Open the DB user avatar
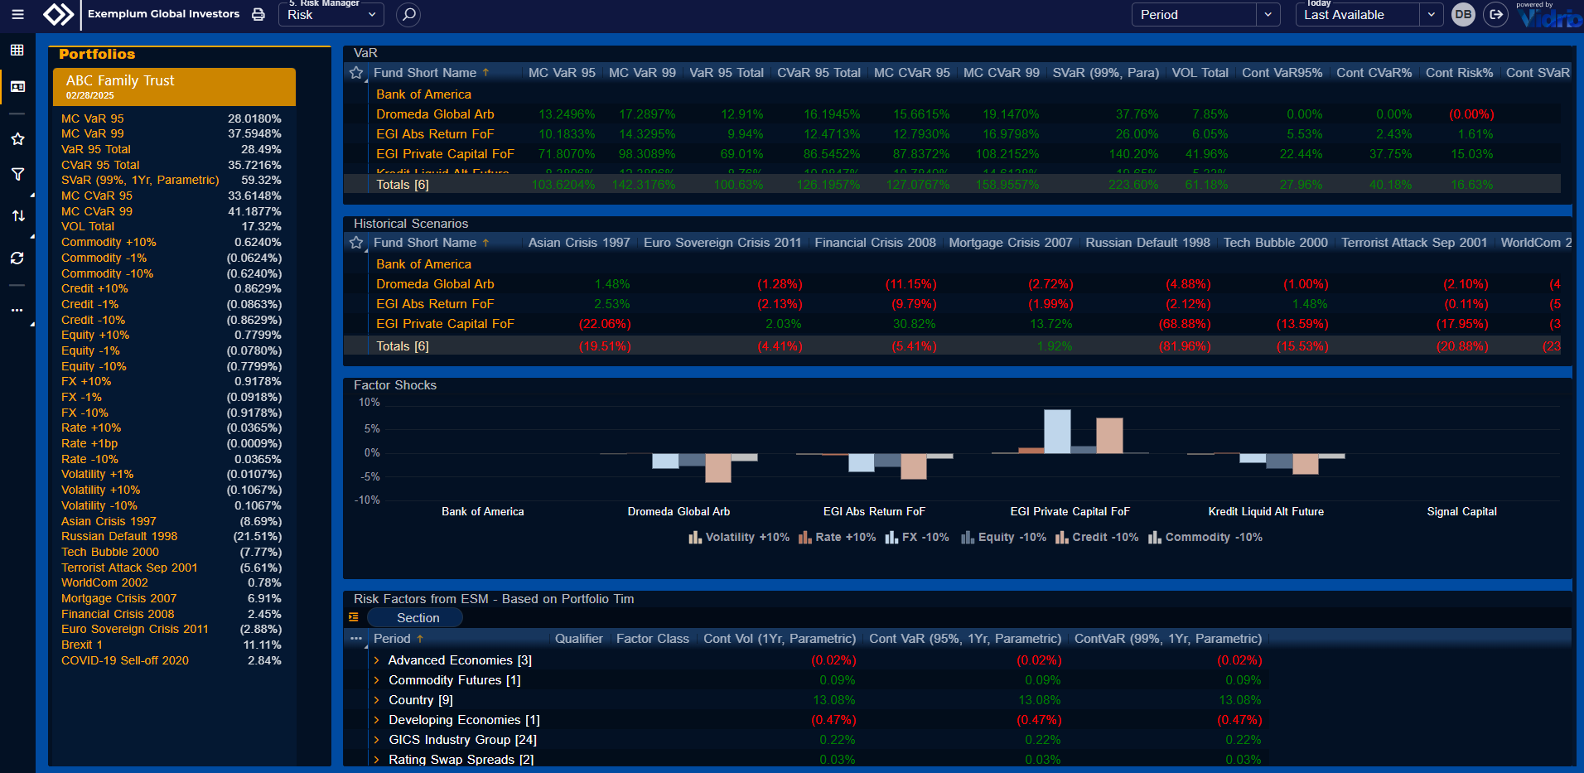 coord(1463,14)
